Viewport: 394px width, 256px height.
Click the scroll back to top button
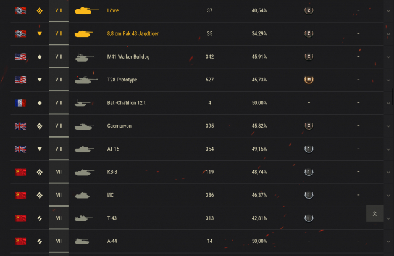pyautogui.click(x=375, y=213)
